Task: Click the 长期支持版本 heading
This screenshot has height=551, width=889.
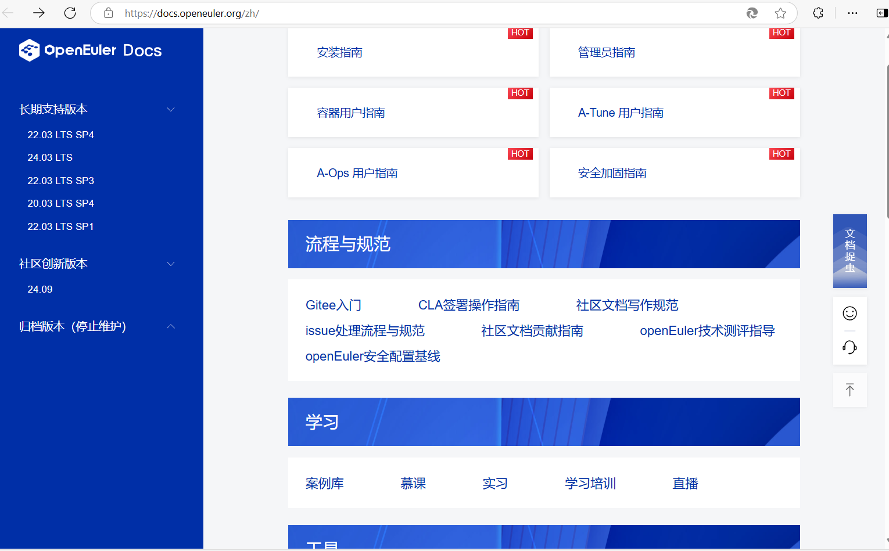Action: click(x=53, y=109)
